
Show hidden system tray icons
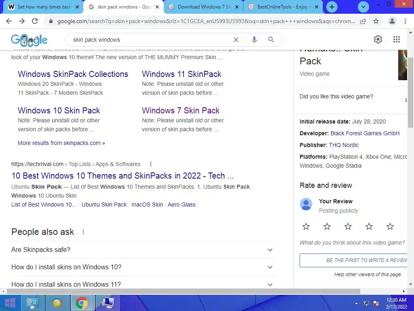point(357,303)
